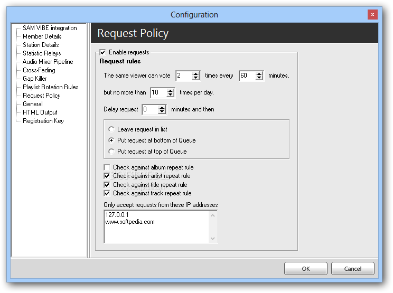Image resolution: width=393 pixels, height=293 pixels.
Task: Enable Check against album repeat rule
Action: tap(107, 167)
